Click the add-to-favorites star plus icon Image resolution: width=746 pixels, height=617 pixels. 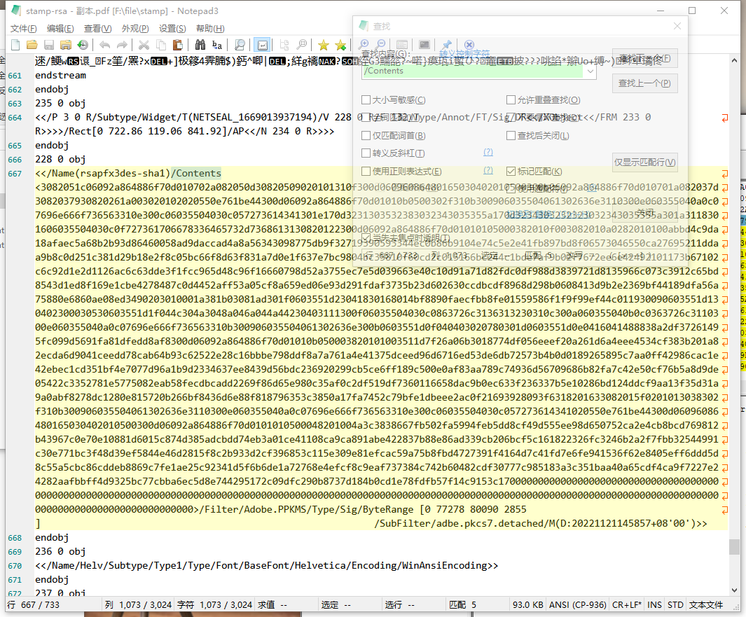pos(340,46)
